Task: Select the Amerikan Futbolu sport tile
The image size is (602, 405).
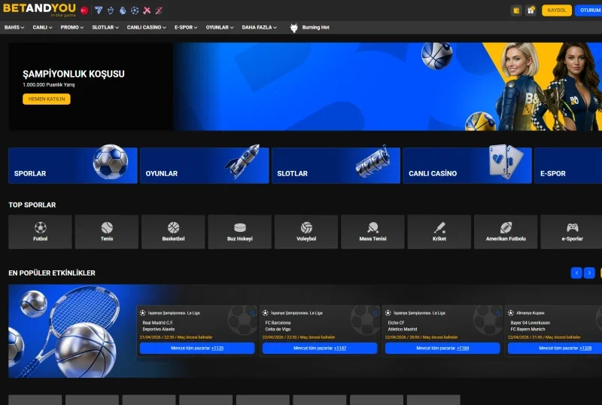Action: [x=506, y=232]
